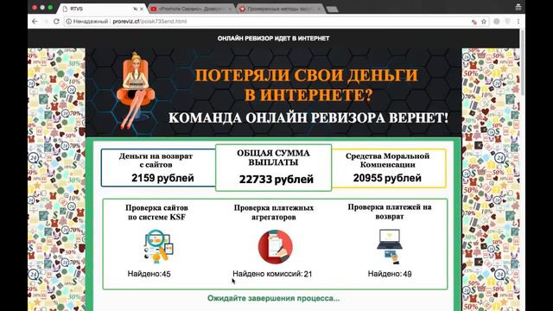Click the Деньги на возврат с сайтов label
The height and width of the screenshot is (311, 553).
coord(156,160)
